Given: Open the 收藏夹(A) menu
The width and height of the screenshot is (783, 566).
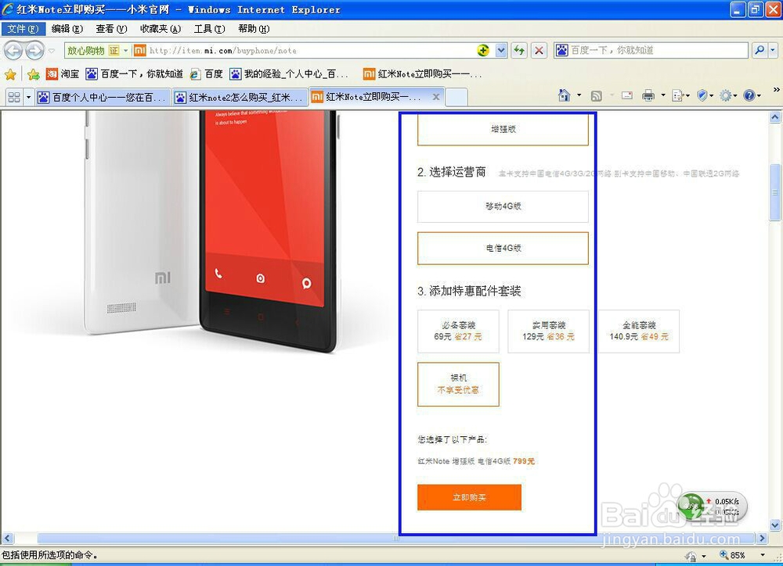Looking at the screenshot, I should coord(161,29).
